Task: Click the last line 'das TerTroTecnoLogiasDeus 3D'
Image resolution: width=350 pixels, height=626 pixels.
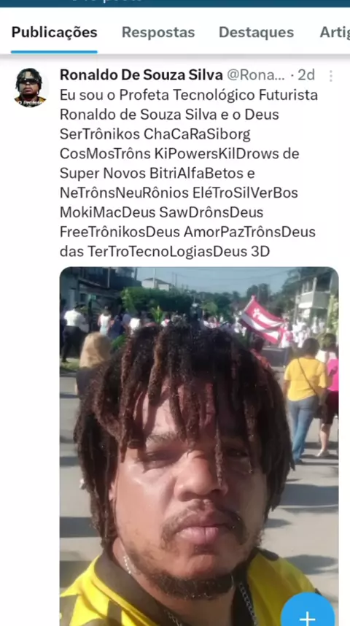Action: (x=165, y=252)
